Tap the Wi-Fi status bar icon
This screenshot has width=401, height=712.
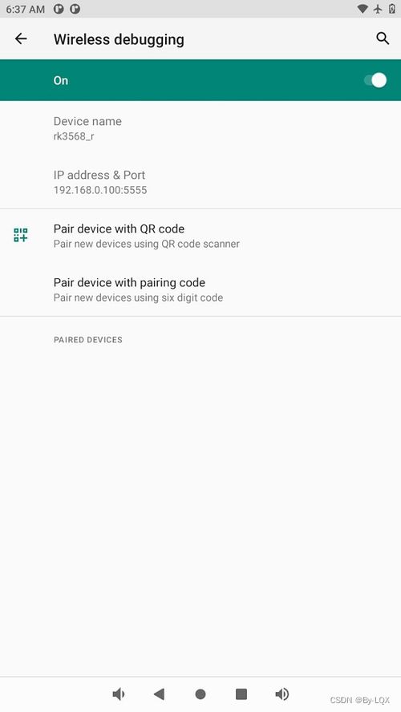tap(363, 9)
